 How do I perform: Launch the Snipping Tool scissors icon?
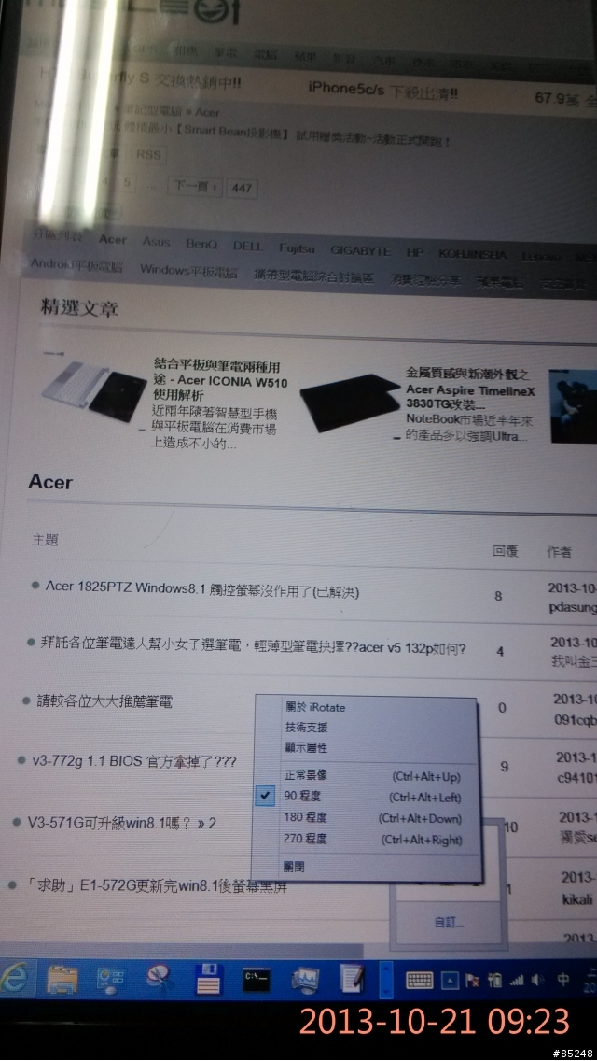pyautogui.click(x=160, y=979)
